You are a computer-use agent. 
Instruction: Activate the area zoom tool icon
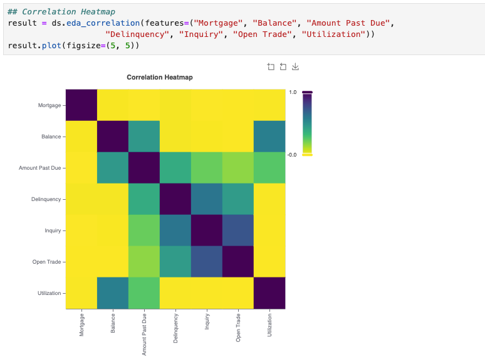click(x=271, y=67)
